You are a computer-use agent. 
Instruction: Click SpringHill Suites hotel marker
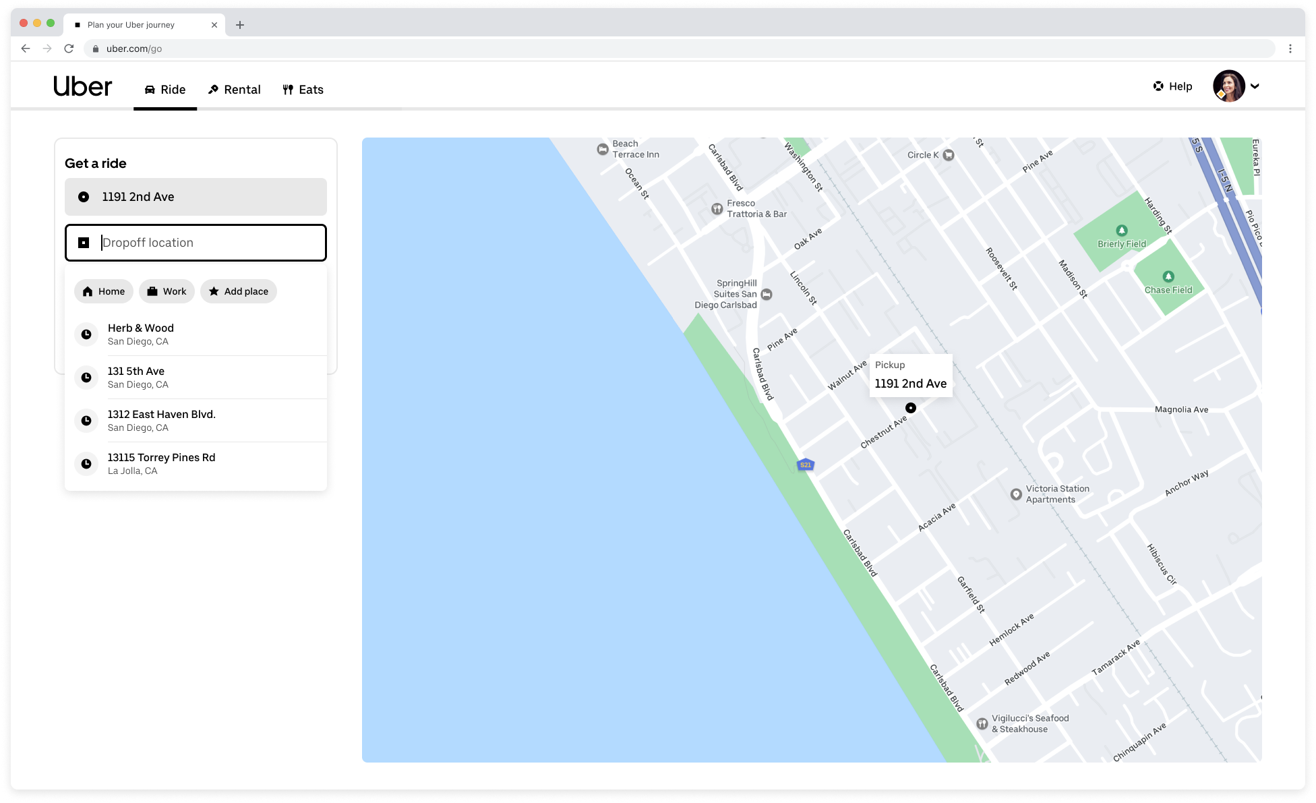767,295
